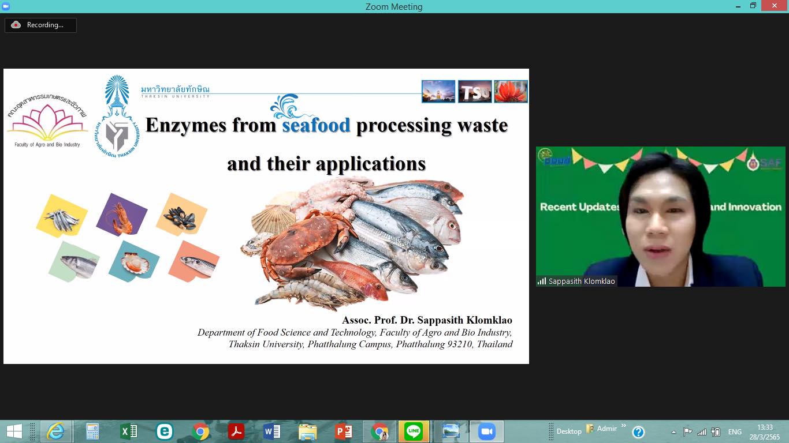Open ESET security app icon
Viewport: 789px width, 443px height.
tap(165, 431)
